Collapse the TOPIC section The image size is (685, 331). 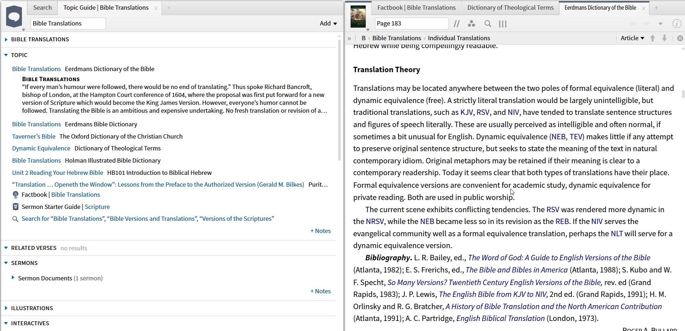point(6,55)
